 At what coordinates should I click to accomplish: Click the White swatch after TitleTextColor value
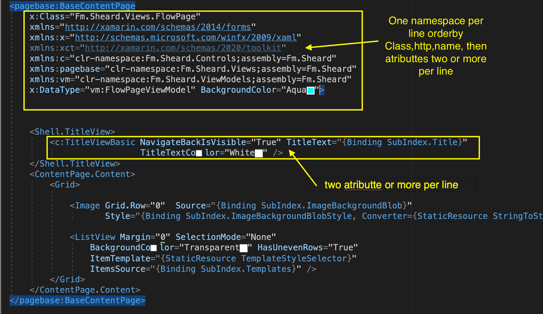(259, 152)
